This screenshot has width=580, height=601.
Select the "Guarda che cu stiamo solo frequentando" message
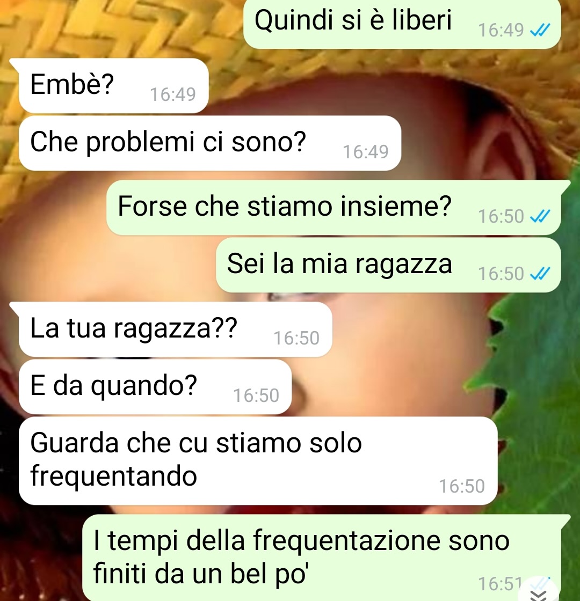coord(258,461)
